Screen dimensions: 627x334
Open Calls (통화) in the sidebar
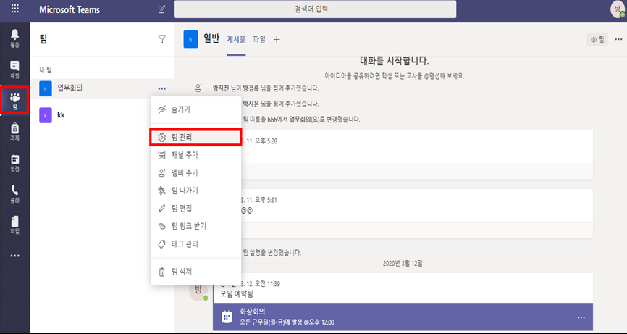click(x=14, y=194)
